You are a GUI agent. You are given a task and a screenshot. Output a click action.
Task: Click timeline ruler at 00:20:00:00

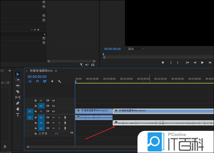[143, 79]
